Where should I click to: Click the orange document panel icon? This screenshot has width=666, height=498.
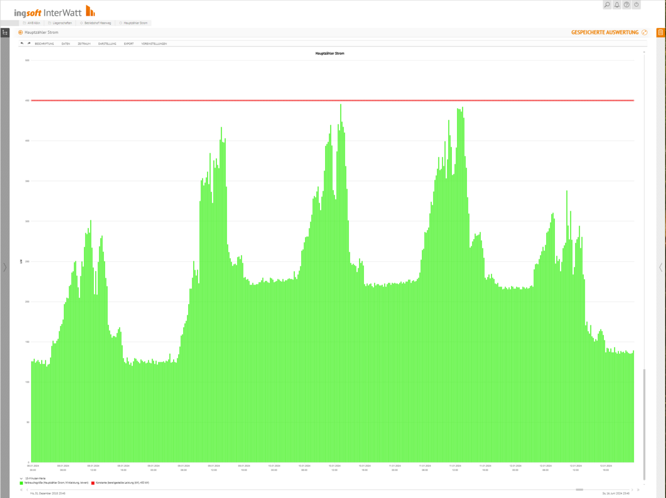pos(660,33)
